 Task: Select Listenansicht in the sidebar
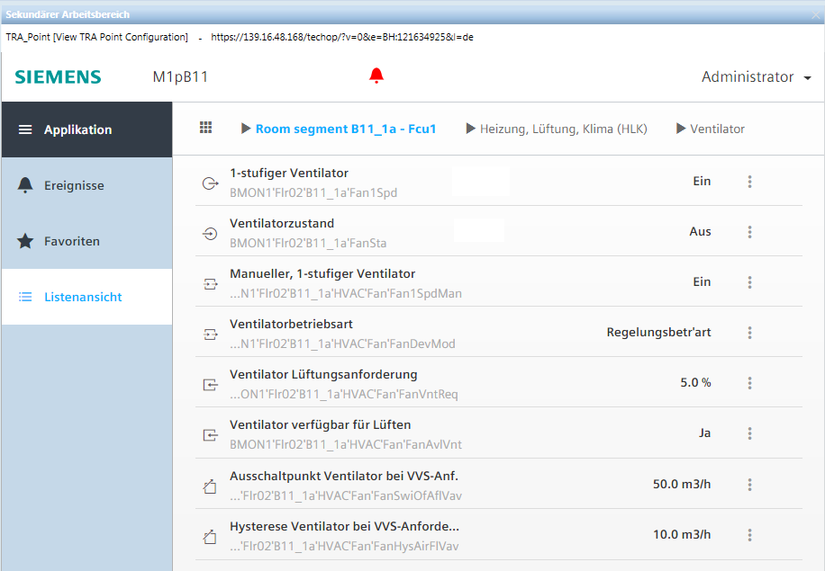pos(83,297)
